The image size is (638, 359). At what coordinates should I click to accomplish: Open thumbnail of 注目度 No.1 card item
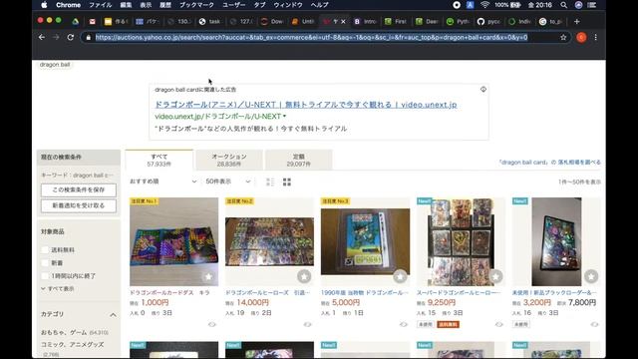[173, 241]
